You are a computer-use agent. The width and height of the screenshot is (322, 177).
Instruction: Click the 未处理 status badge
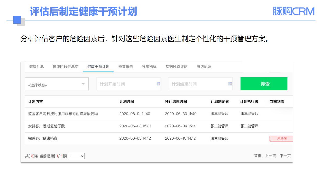click(x=281, y=139)
